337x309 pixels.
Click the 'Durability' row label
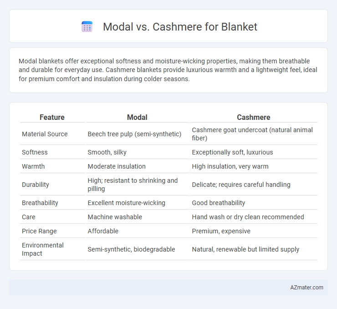point(36,185)
